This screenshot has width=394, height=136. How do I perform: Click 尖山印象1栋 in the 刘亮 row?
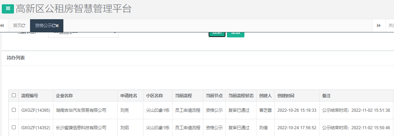click(x=158, y=110)
